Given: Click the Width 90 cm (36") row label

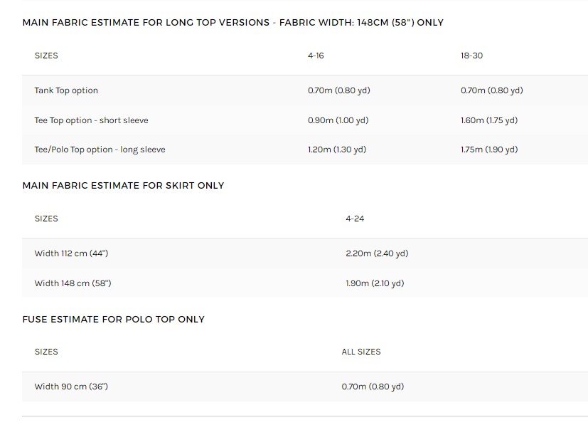Looking at the screenshot, I should pyautogui.click(x=71, y=387).
